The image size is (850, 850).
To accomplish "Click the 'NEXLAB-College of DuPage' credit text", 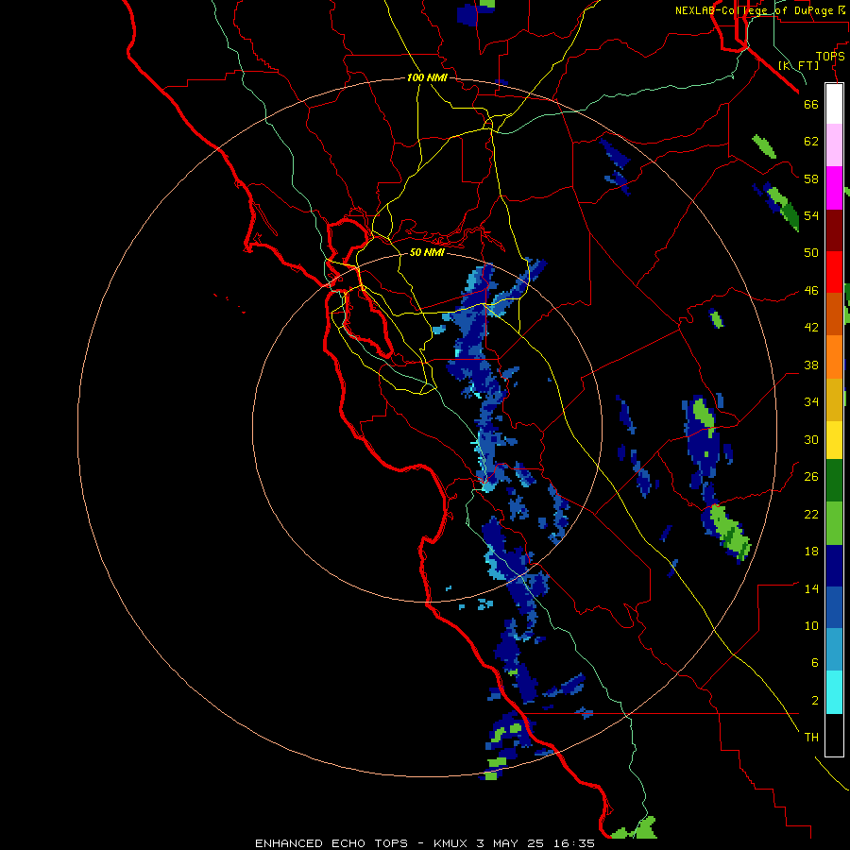I will tap(755, 10).
